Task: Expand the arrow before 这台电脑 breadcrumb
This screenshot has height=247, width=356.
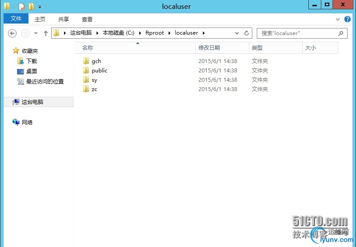Action: coord(65,33)
